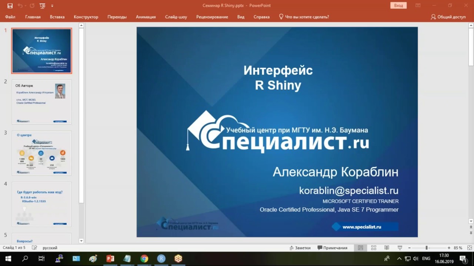Go to the Анимация tab
The image size is (474, 266).
146,17
